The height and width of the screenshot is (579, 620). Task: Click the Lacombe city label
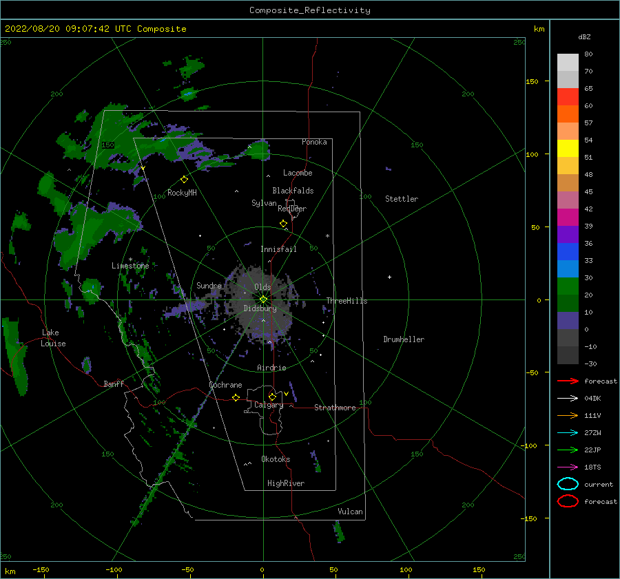[298, 173]
